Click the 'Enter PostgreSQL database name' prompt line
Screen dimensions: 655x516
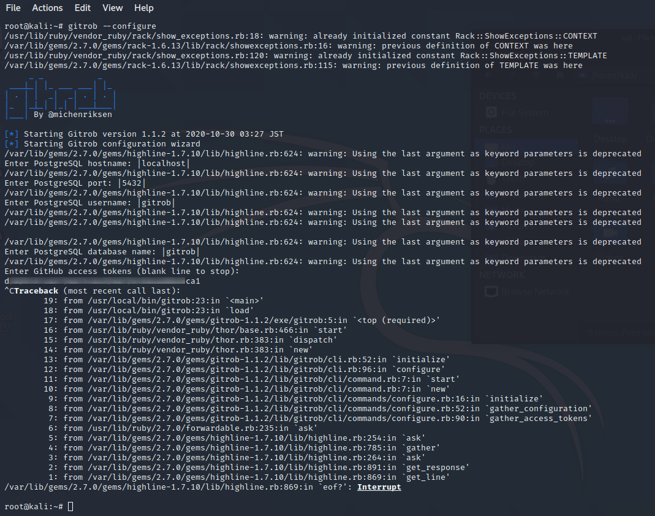(x=102, y=251)
